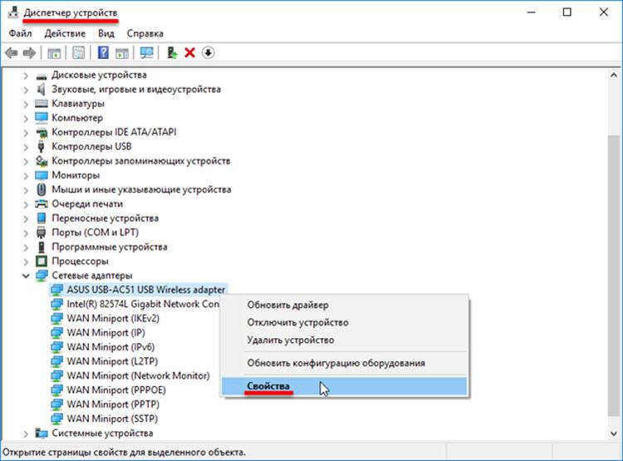Select Свойства in context menu

pyautogui.click(x=345, y=386)
